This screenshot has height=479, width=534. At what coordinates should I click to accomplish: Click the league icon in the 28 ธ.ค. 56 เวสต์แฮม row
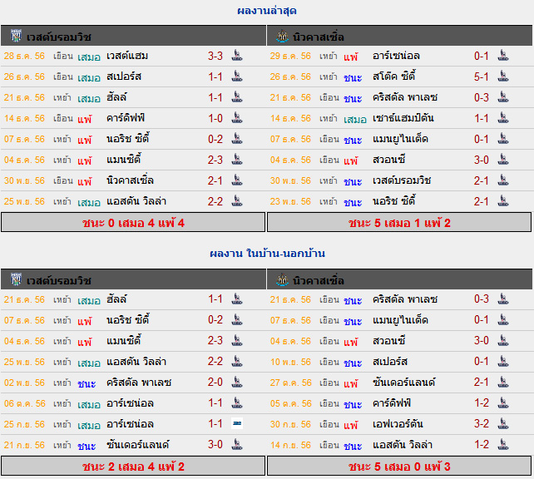pos(237,56)
